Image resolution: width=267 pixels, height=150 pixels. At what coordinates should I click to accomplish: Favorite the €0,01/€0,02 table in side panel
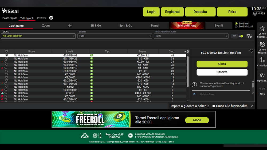pyautogui.click(x=251, y=51)
